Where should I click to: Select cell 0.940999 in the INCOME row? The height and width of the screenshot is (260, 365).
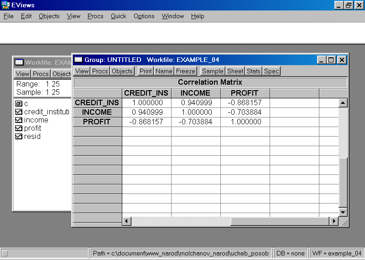pos(146,112)
